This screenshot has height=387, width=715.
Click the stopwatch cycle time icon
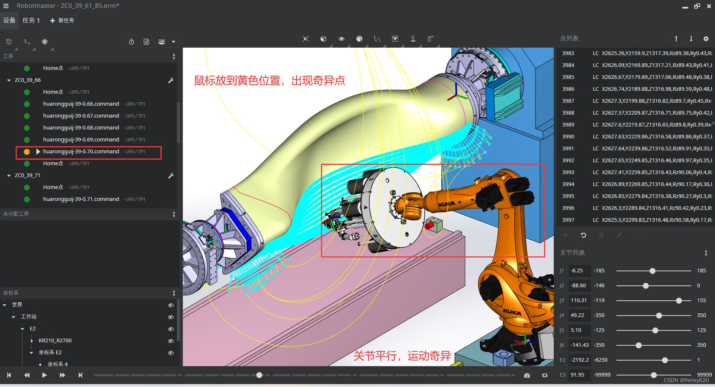(131, 42)
